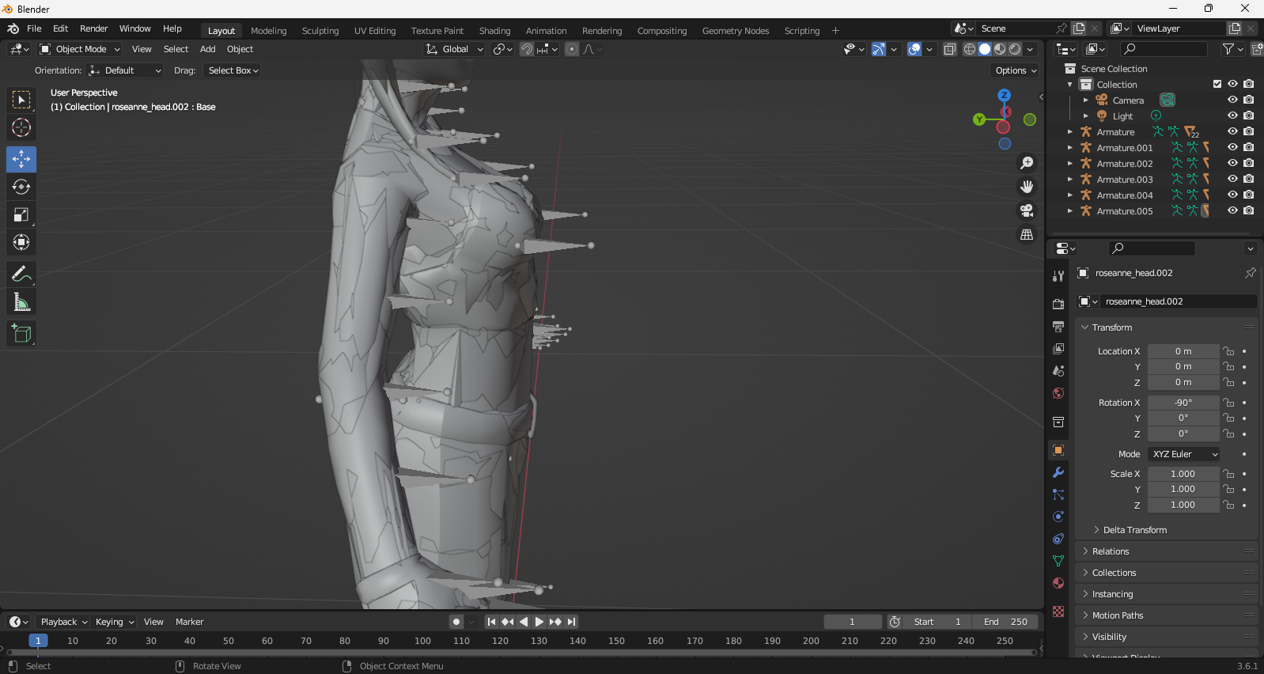Jump to the end frame
This screenshot has height=674, width=1264.
point(572,622)
